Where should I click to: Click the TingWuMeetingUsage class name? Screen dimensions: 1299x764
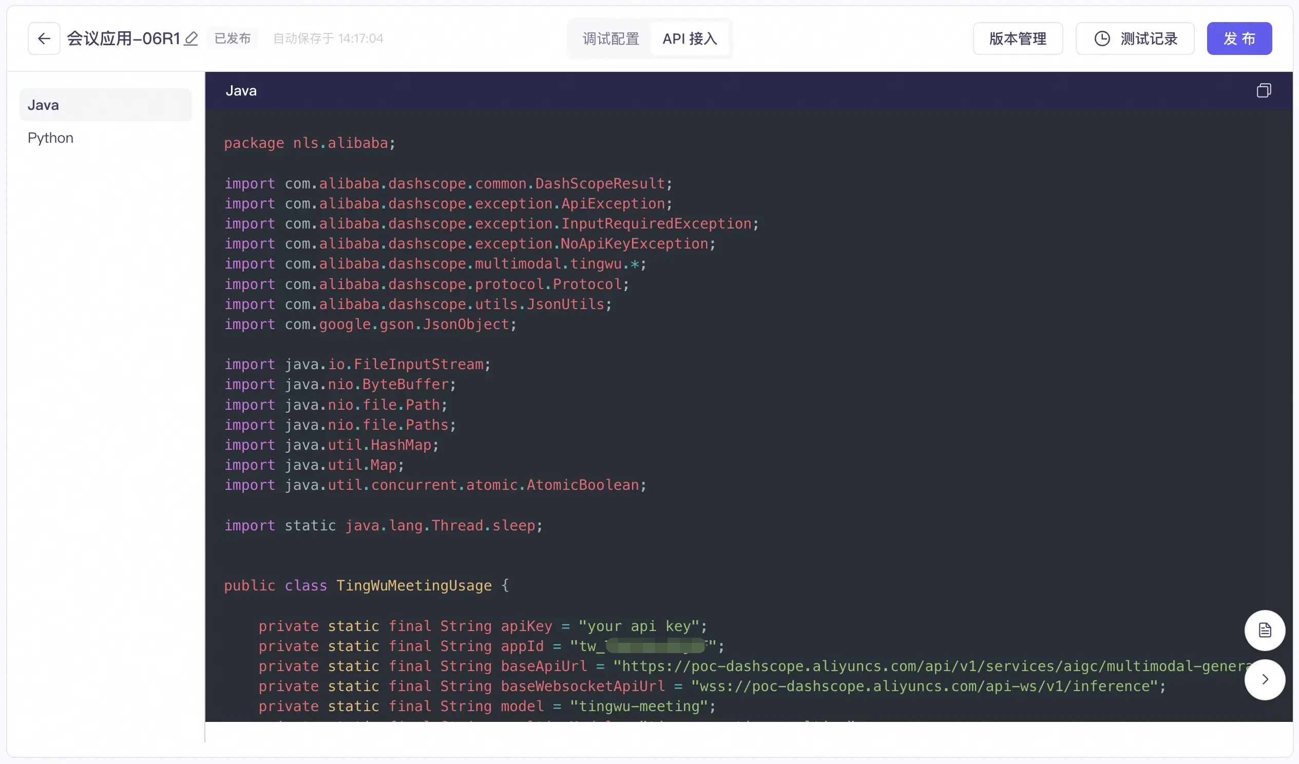click(413, 586)
